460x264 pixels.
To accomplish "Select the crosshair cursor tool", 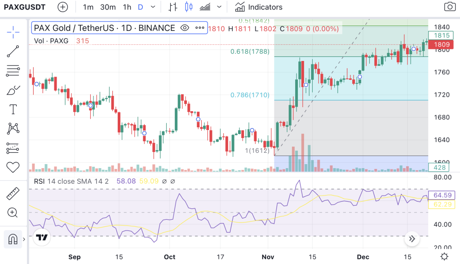I will click(x=13, y=32).
